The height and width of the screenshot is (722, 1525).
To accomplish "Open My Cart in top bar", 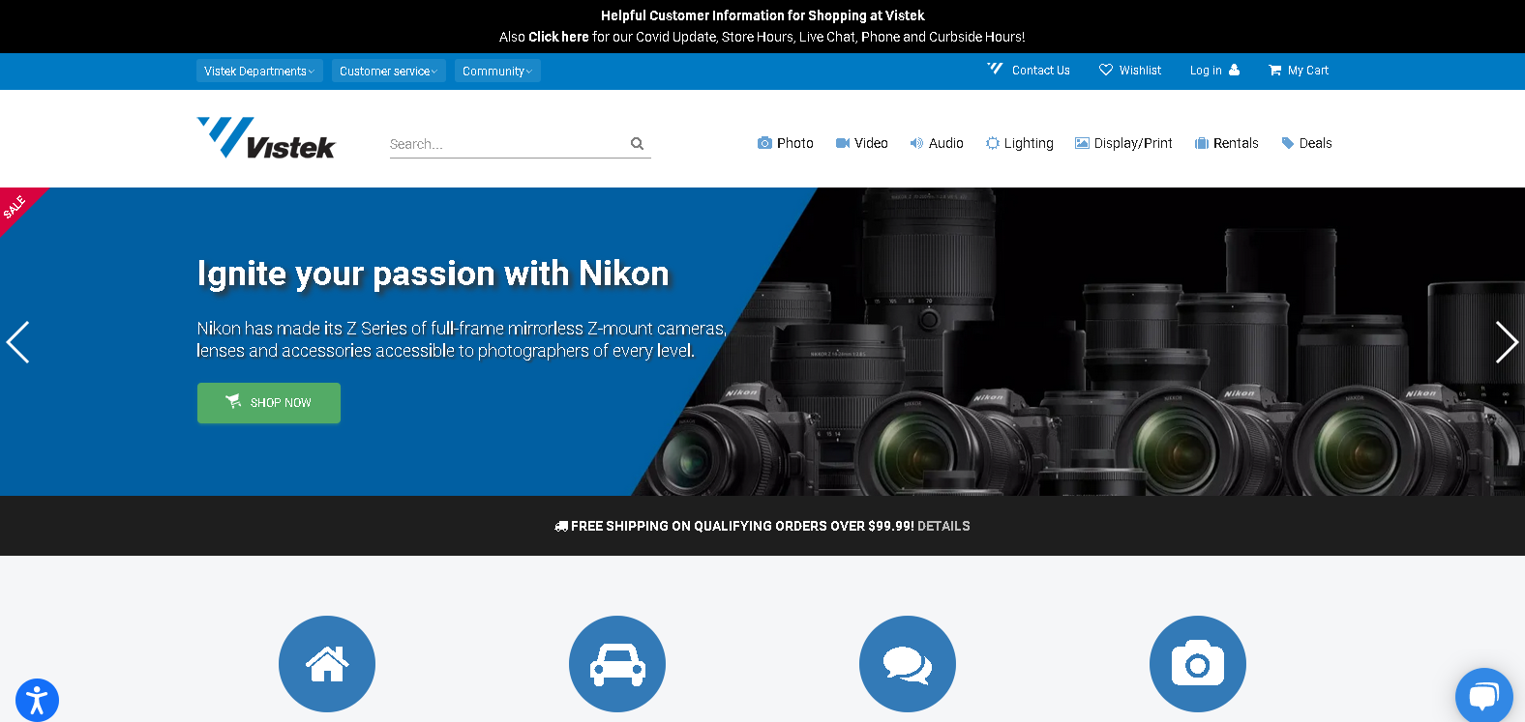I will coord(1299,71).
